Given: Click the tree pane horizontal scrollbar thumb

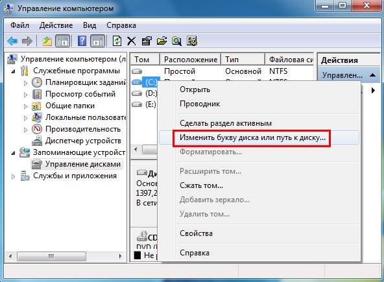Looking at the screenshot, I should click(52, 256).
